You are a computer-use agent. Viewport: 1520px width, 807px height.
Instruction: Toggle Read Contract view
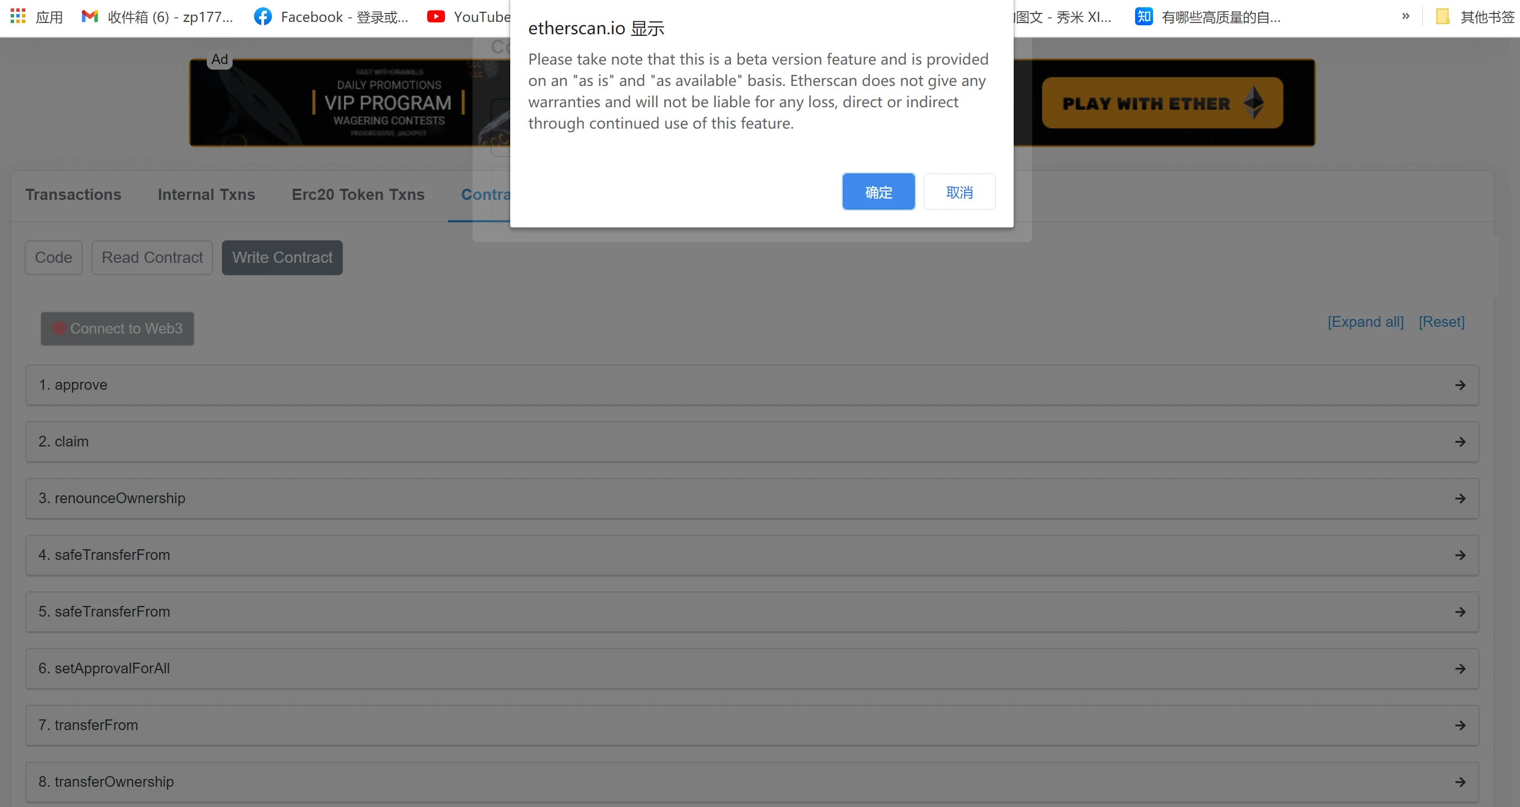[151, 257]
